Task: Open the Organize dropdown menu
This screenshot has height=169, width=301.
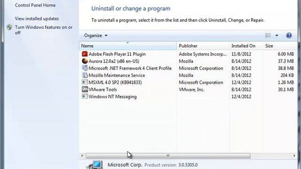Action: (96, 36)
